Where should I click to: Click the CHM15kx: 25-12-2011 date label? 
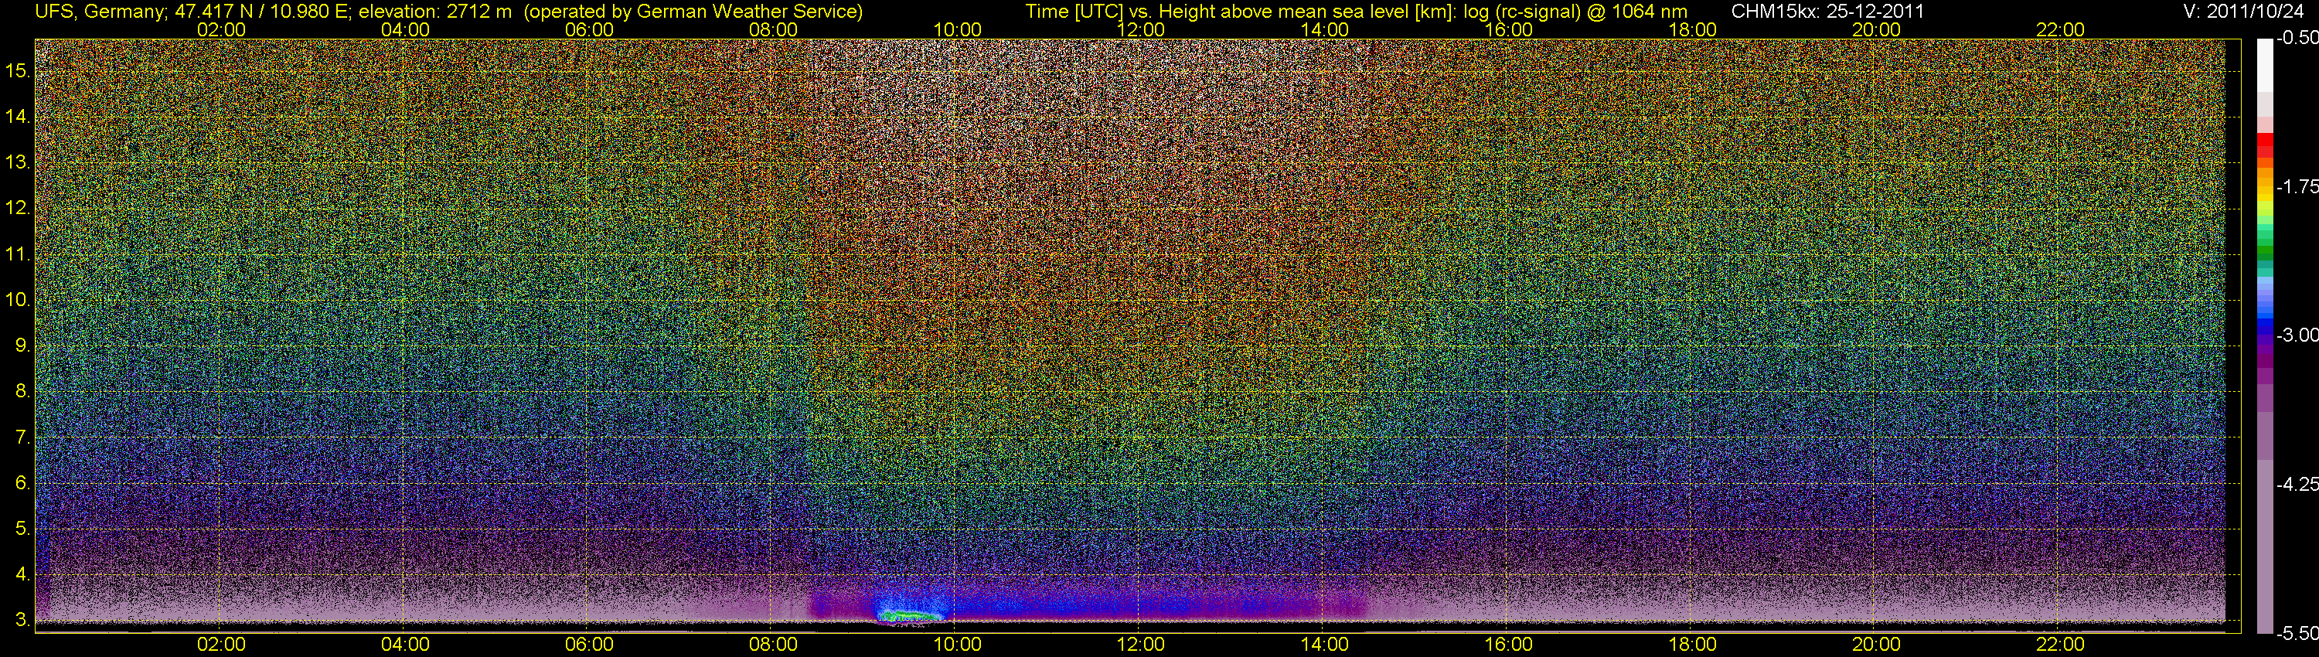tap(1826, 12)
